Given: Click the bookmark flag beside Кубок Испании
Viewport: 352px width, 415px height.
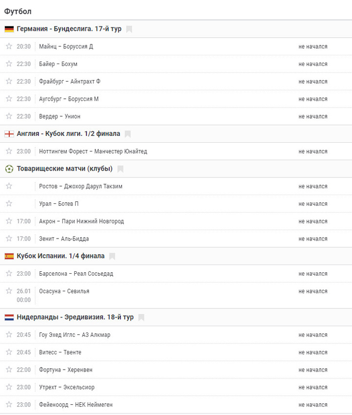Looking at the screenshot, I should (112, 256).
